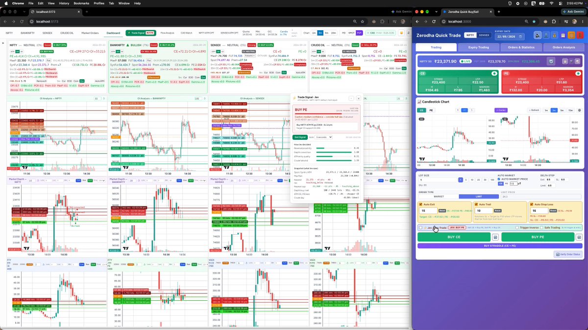Click the Lot Size input field

(x=438, y=180)
